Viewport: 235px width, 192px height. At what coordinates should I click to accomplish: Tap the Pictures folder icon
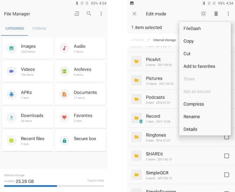point(136,80)
